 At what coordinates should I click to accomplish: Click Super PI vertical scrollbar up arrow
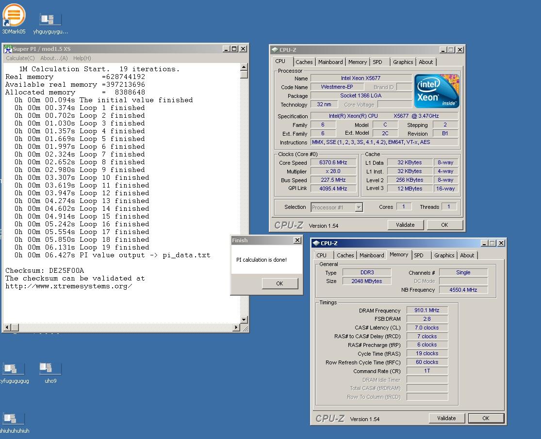(x=244, y=67)
